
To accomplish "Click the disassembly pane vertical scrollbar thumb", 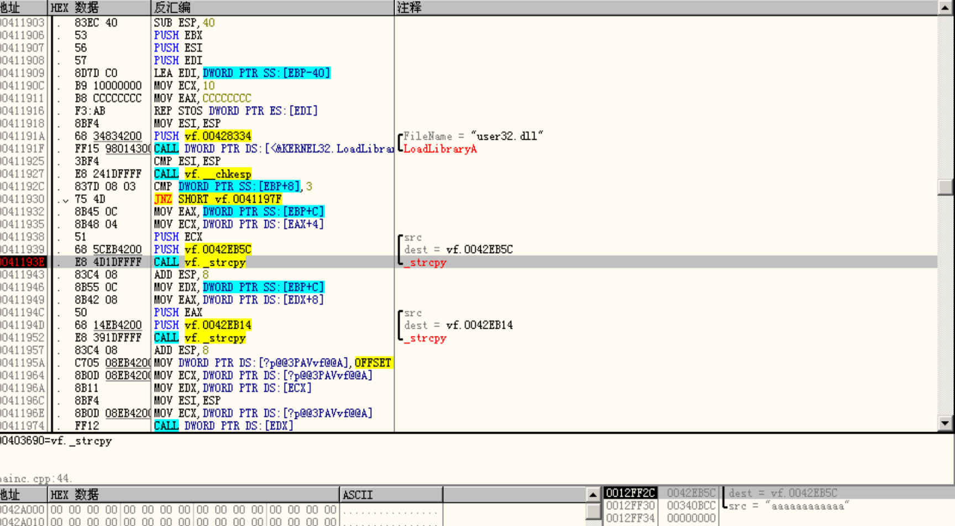I will click(x=946, y=187).
